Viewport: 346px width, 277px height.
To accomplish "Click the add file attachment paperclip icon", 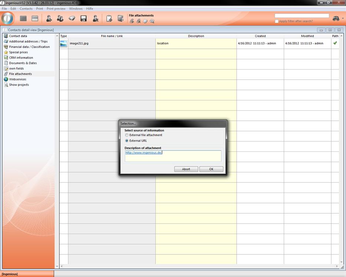I will click(132, 21).
